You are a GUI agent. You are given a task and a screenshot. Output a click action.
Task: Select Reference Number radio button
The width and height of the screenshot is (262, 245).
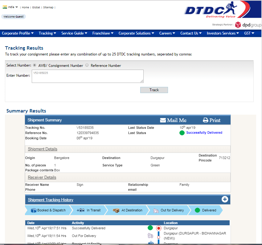[87, 65]
